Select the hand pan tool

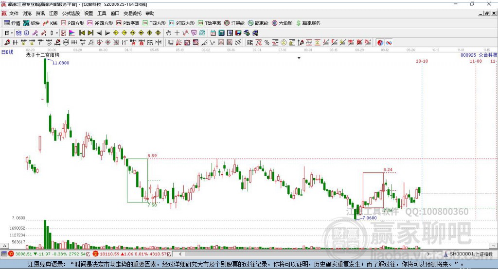169,33
